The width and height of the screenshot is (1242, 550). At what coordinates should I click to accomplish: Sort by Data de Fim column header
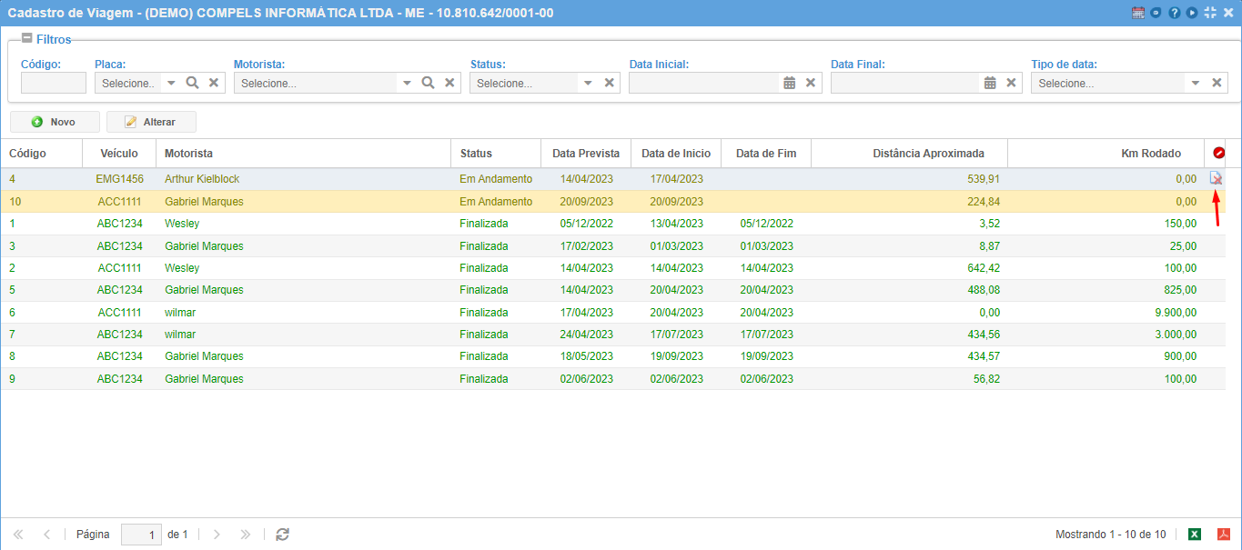pos(766,154)
